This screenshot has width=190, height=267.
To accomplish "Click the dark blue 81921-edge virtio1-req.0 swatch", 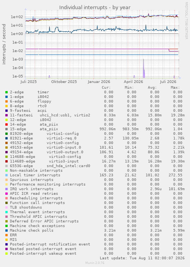I will tap(6, 138).
